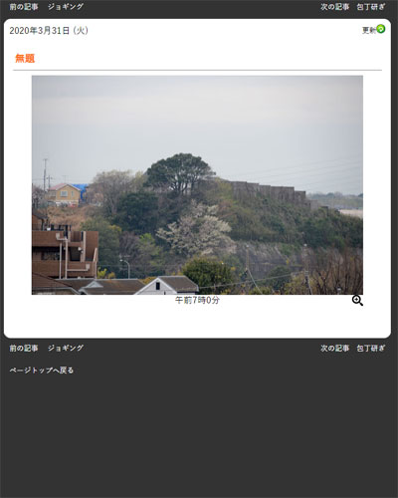
Task: Click the large hilltop tree in the photo
Action: click(180, 173)
